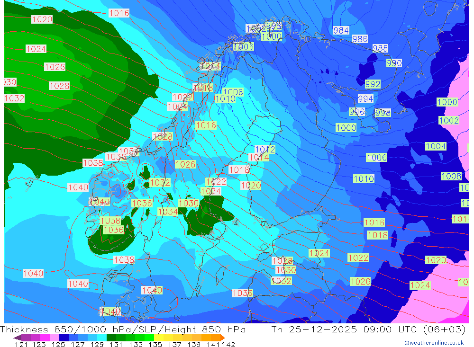Click the 1016 label at the map top
The image size is (474, 347).
click(119, 13)
